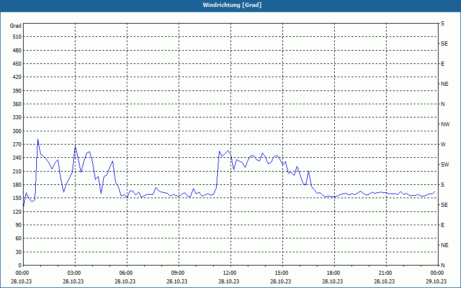The height and width of the screenshot is (288, 461).
Task: Click the N compass label level with 360
Action: [x=443, y=104]
